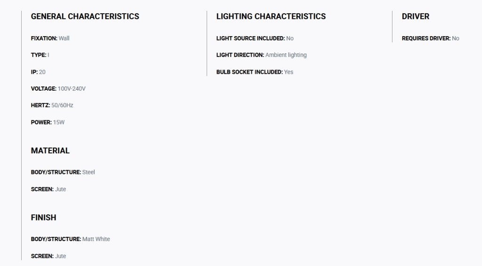482x266 pixels.
Task: Select the Power: 15W entry
Action: tap(48, 122)
